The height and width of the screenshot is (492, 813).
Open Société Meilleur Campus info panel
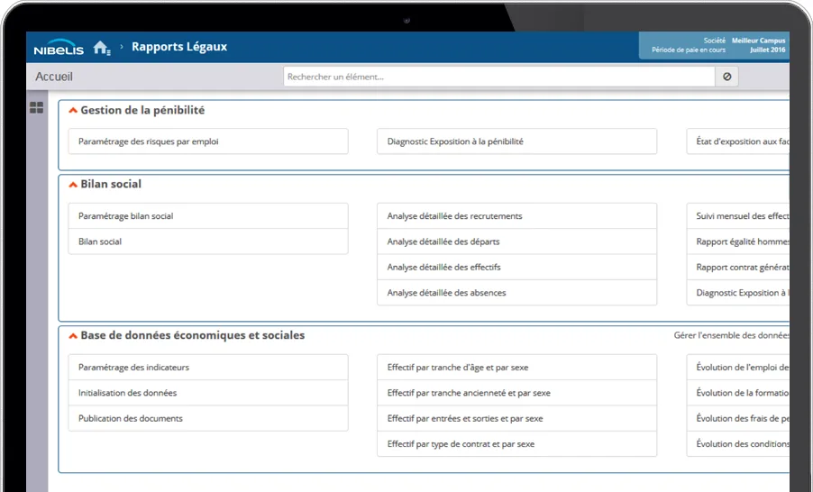pyautogui.click(x=714, y=45)
